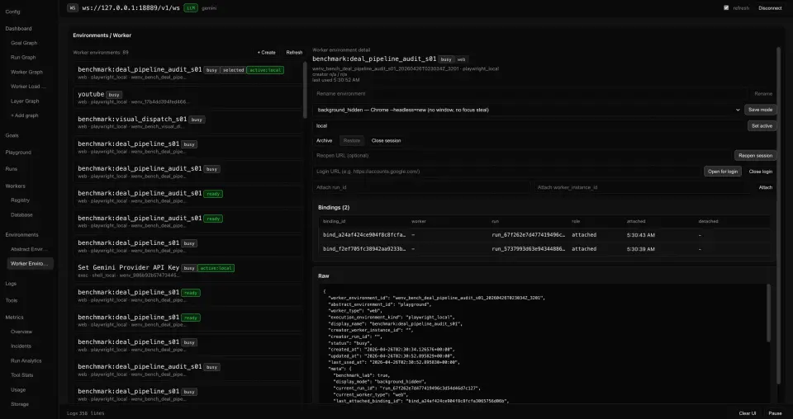The height and width of the screenshot is (419, 793).
Task: Click 'Logs 358 lines' in status bar
Action: point(85,413)
